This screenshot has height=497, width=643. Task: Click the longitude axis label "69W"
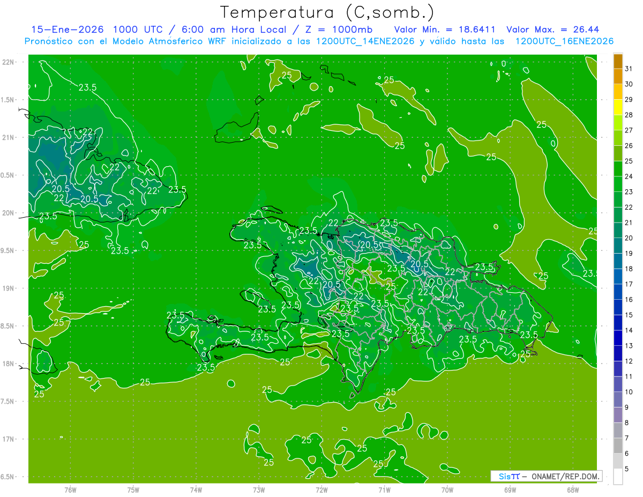pos(510,490)
